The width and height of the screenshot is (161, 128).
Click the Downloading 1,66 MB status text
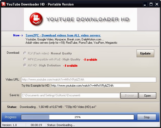coord(58,107)
